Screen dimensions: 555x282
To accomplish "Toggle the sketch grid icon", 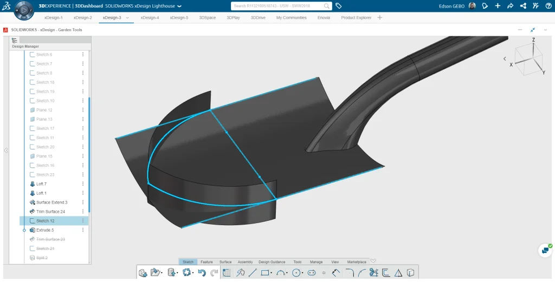I will [x=227, y=273].
